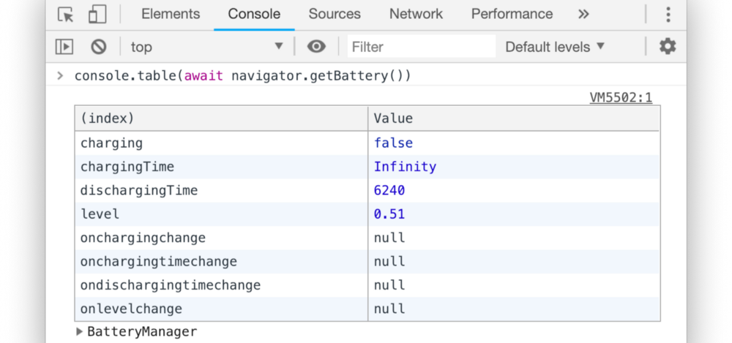The image size is (732, 343).
Task: Switch to the Sources tab
Action: tap(335, 15)
